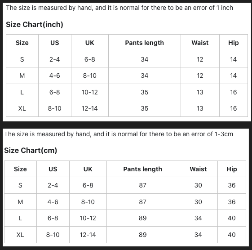Select the Waist header in cm chart

coord(198,169)
